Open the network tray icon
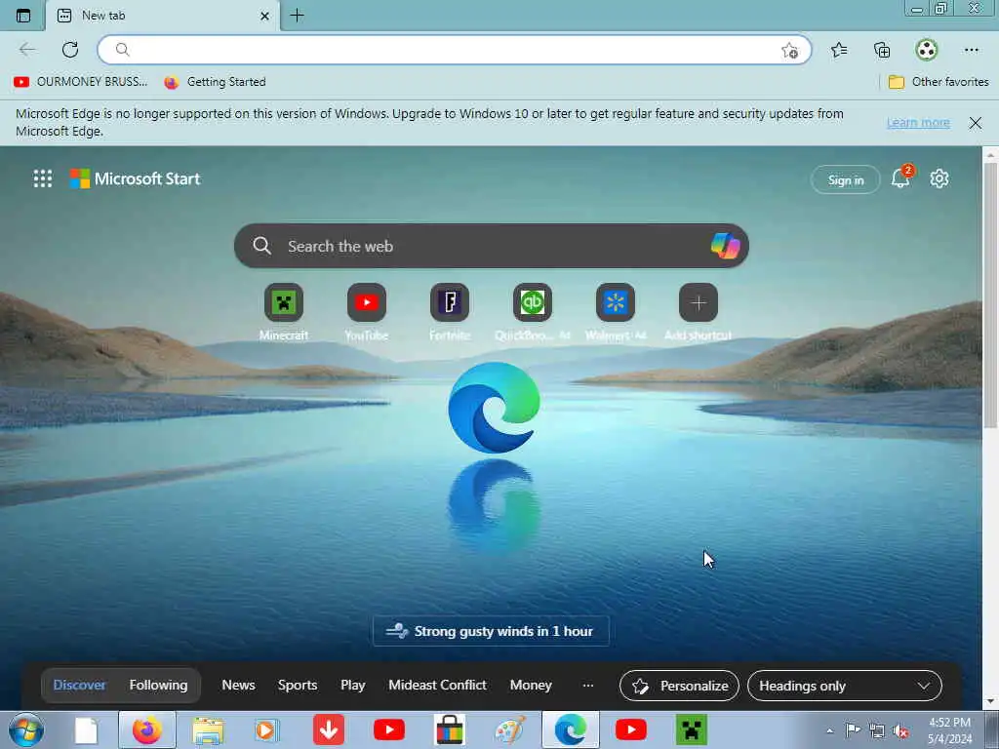Viewport: 999px width, 749px height. (x=877, y=730)
